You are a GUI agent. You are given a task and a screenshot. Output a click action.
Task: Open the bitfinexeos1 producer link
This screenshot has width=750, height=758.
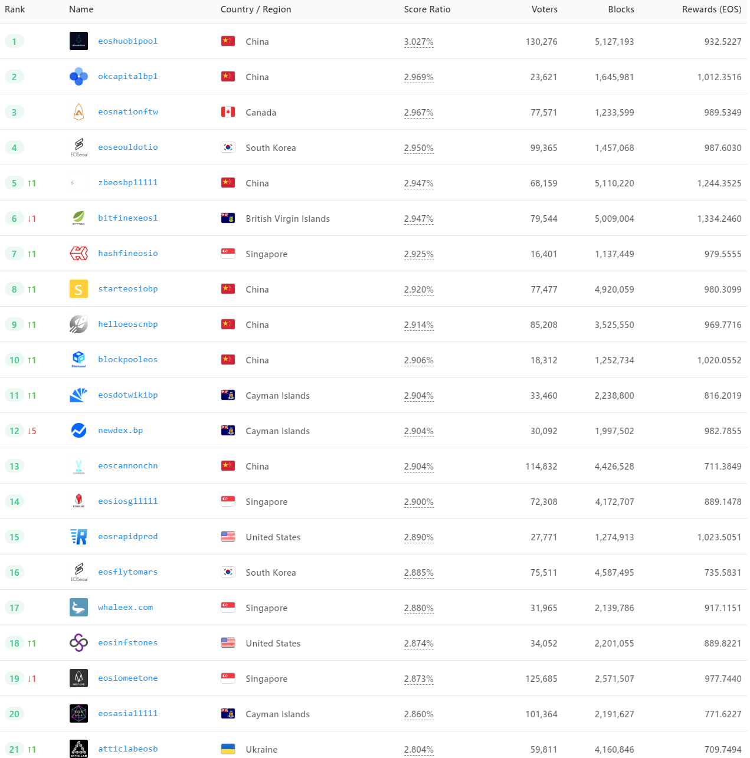coord(128,218)
